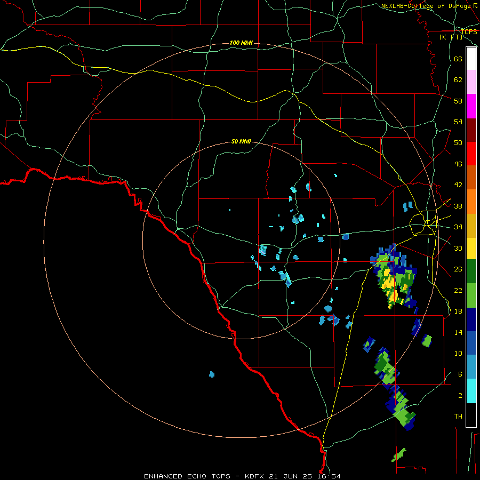Select the bright yellow legend swatch
Viewport: 480px width, 480px height.
471,249
